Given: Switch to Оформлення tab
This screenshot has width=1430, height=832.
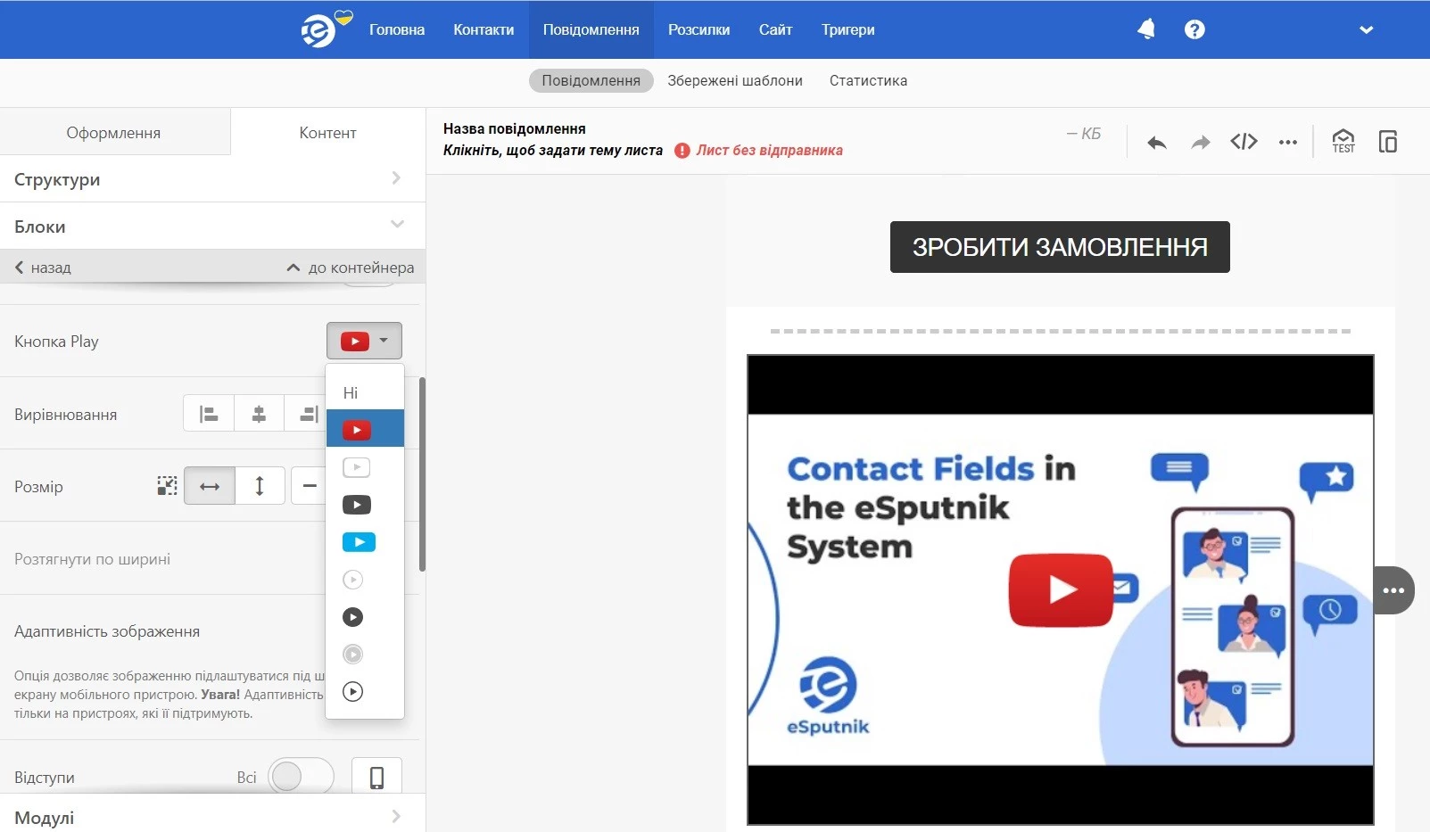Looking at the screenshot, I should point(114,133).
